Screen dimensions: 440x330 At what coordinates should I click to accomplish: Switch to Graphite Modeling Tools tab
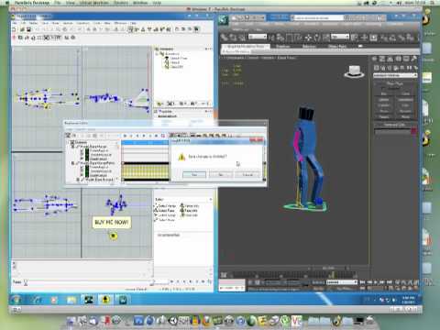pos(246,47)
